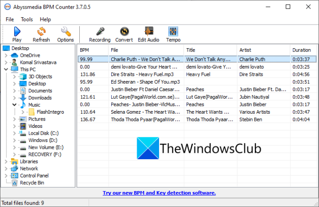Expand the Network node

point(6,169)
